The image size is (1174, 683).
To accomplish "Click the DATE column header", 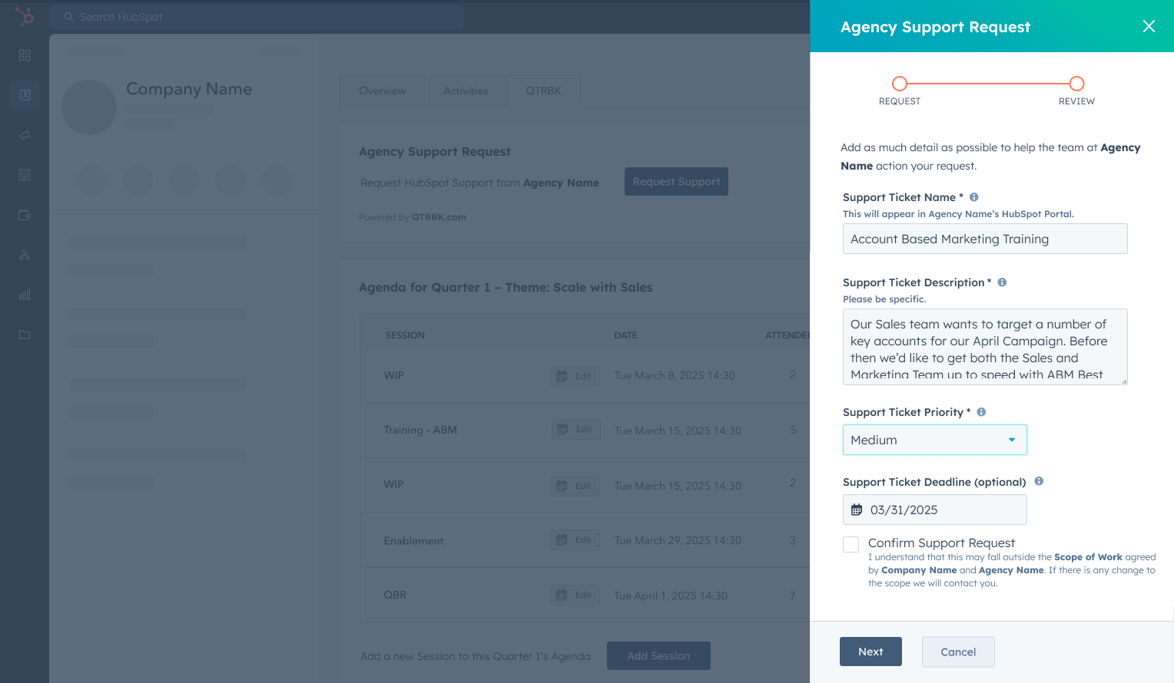I will [625, 335].
